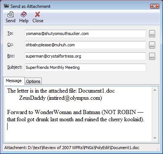Click the title bar application icon
Viewport: 163px width, 154px height.
tap(6, 6)
